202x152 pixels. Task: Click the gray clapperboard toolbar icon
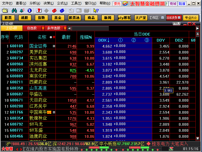(87, 10)
